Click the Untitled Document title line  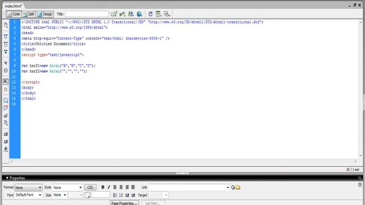54,44
